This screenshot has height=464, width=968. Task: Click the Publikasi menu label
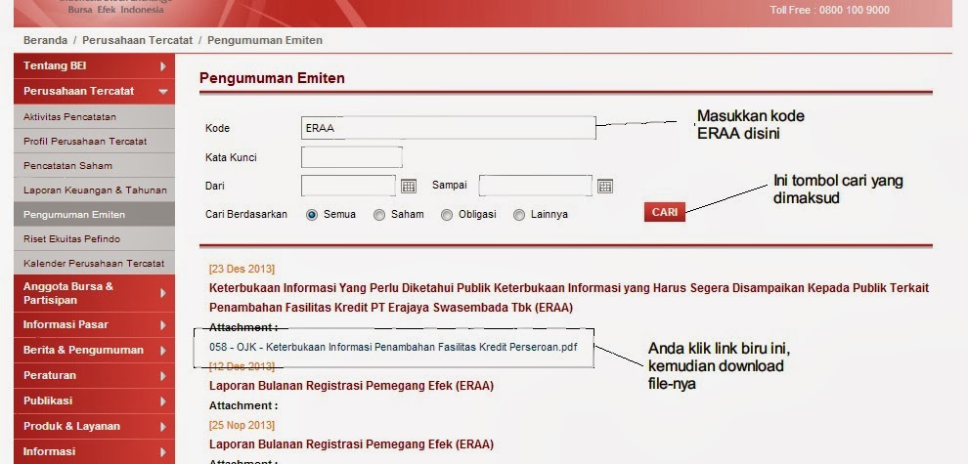48,401
